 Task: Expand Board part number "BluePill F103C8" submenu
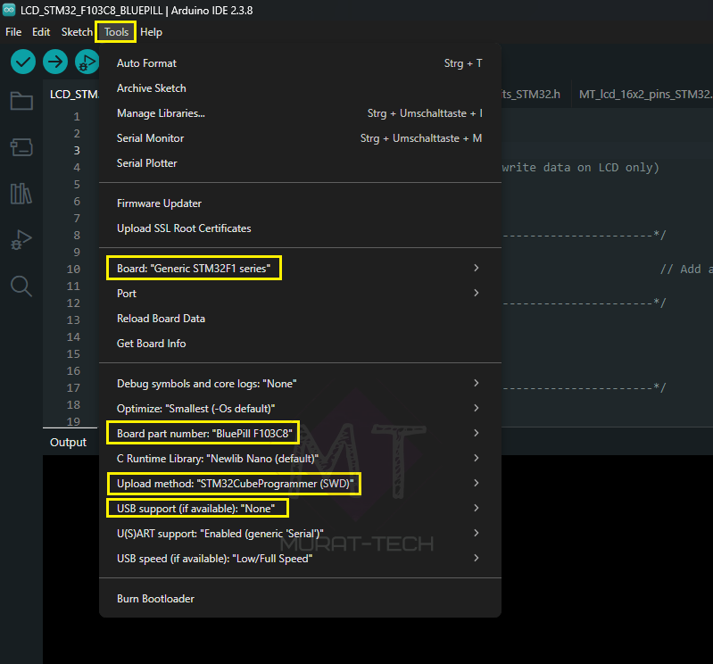[300, 434]
